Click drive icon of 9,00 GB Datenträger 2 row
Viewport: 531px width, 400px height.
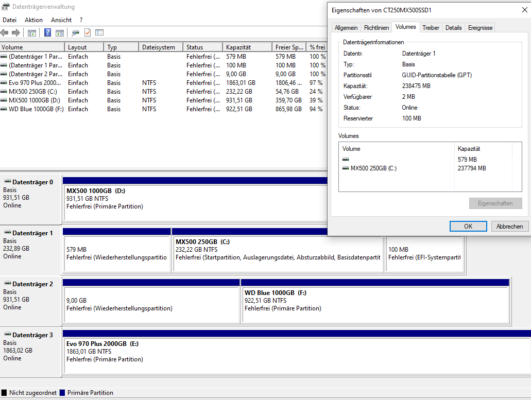[4, 74]
